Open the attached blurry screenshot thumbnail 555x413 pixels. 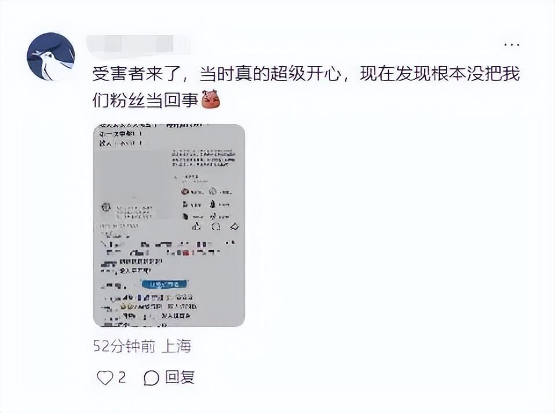[169, 226]
